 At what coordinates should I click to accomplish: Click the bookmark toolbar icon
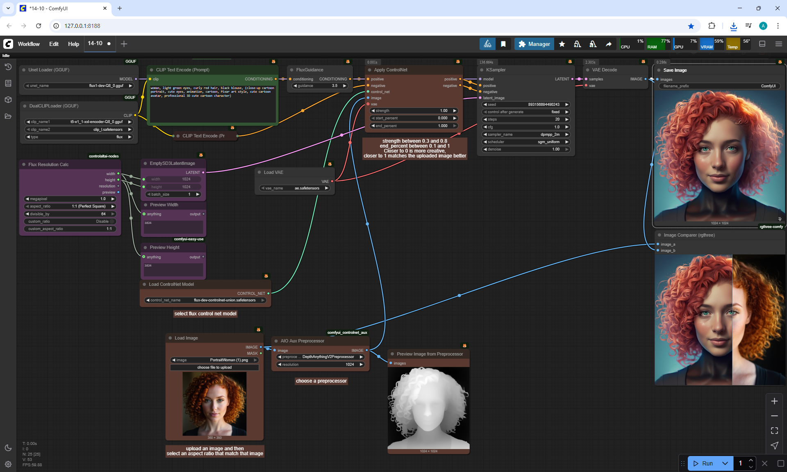coord(503,44)
